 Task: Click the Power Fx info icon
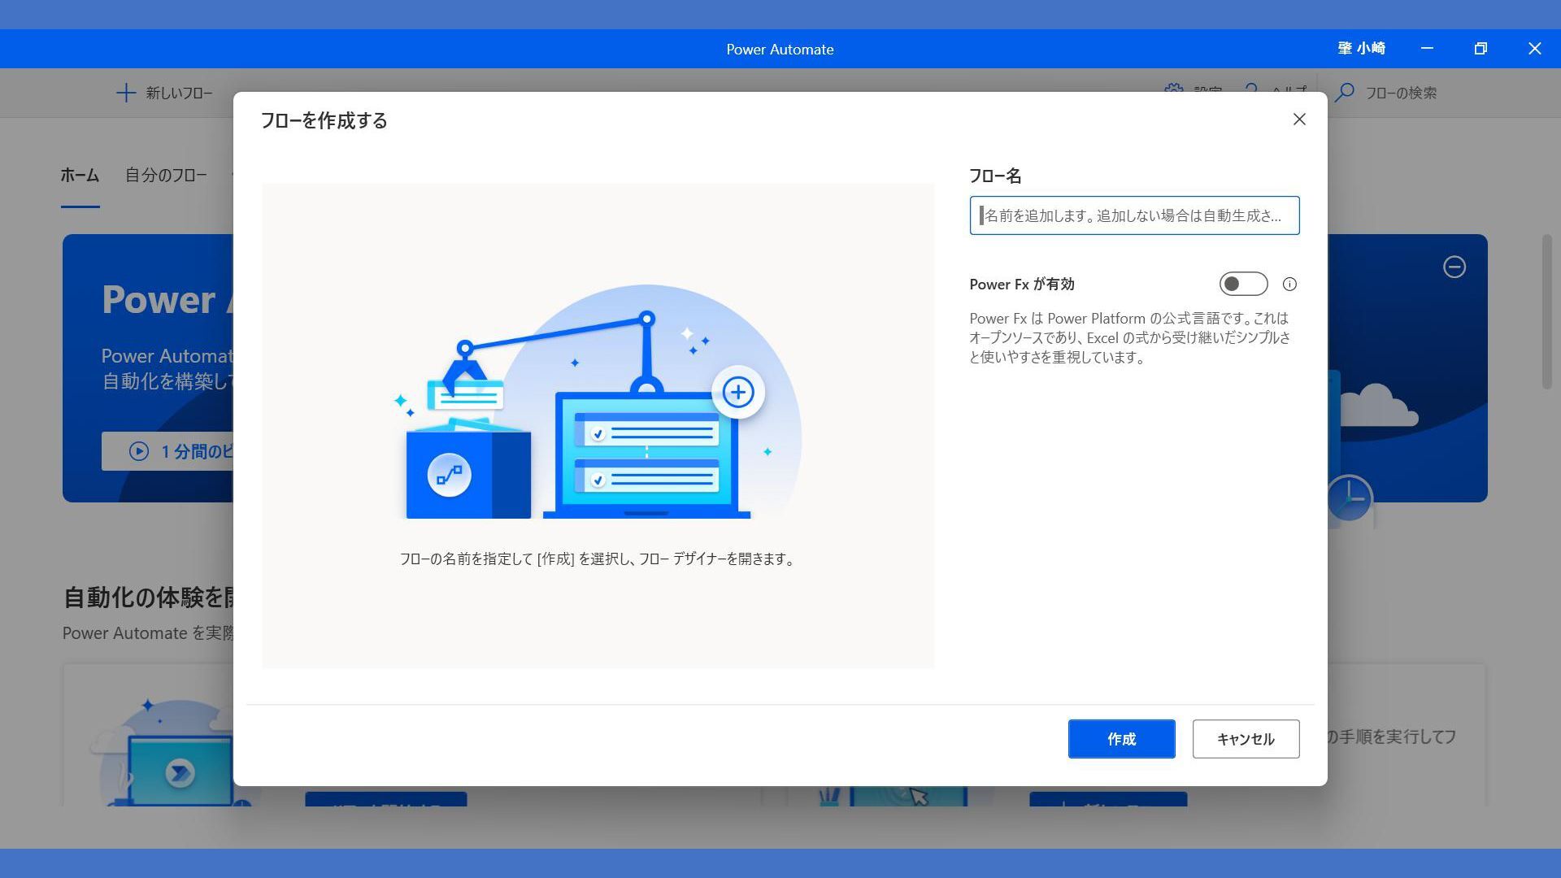tap(1289, 284)
